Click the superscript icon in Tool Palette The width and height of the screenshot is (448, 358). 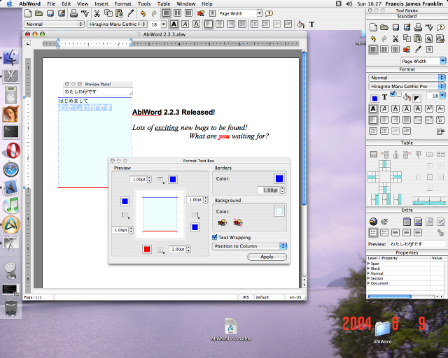(429, 109)
